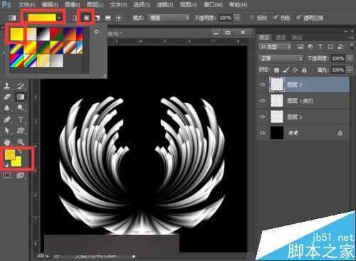The height and width of the screenshot is (261, 356).
Task: Open Layers panel blend mode 正常 dropdown
Action: coord(281,58)
